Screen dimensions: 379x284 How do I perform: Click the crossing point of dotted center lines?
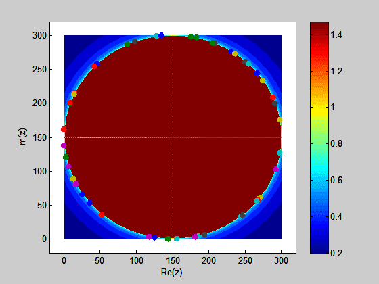(x=173, y=138)
